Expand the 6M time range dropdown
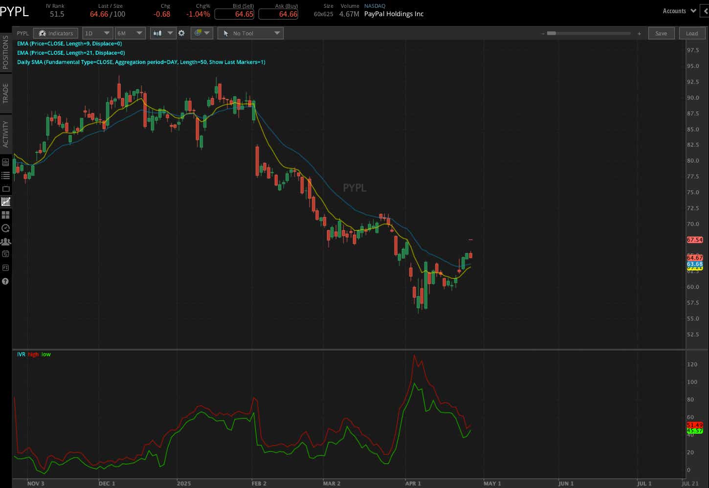The width and height of the screenshot is (709, 488). click(x=130, y=33)
